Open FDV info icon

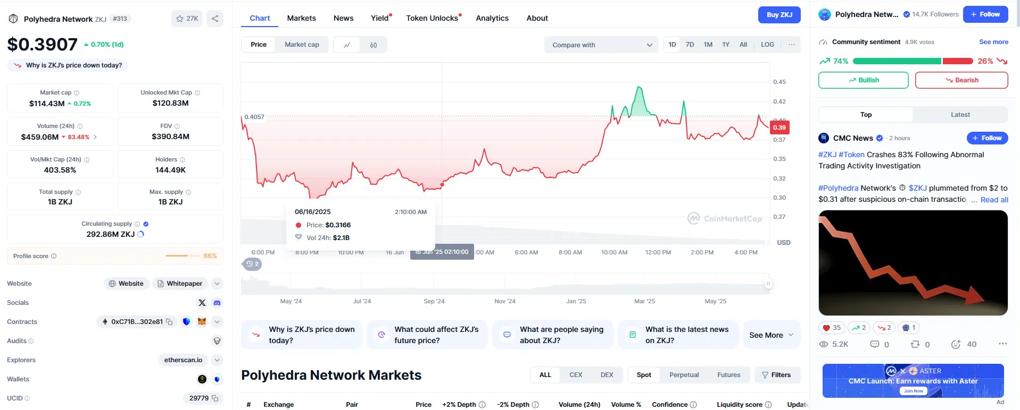(177, 126)
